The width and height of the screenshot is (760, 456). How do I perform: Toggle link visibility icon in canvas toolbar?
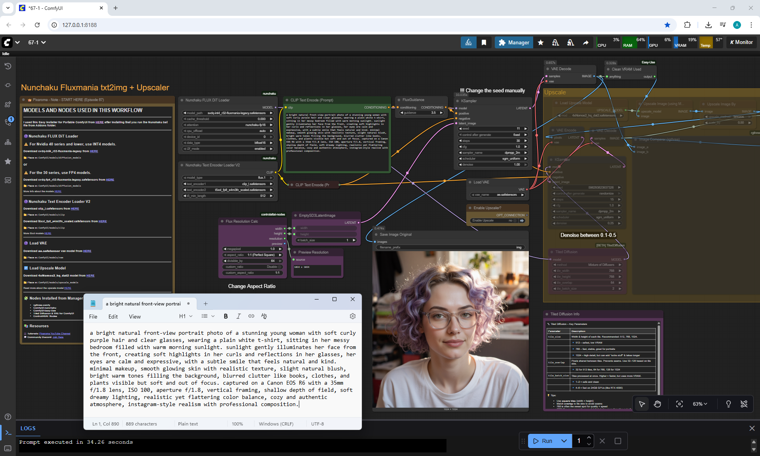(744, 404)
